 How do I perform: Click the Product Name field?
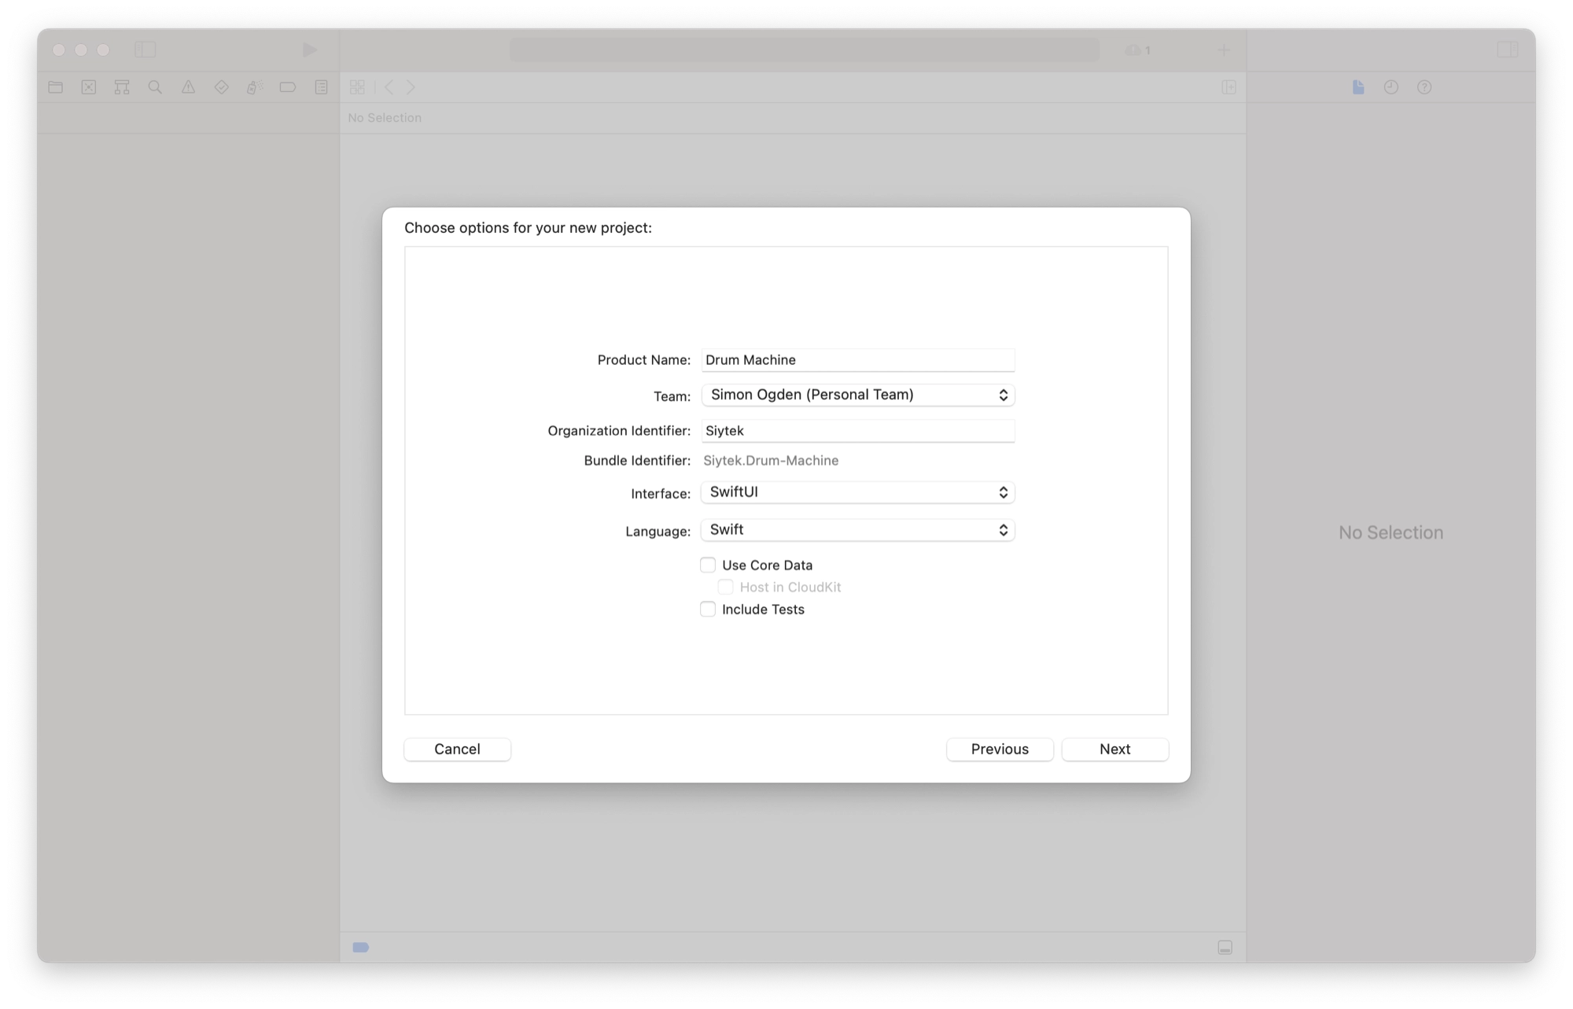(x=858, y=360)
